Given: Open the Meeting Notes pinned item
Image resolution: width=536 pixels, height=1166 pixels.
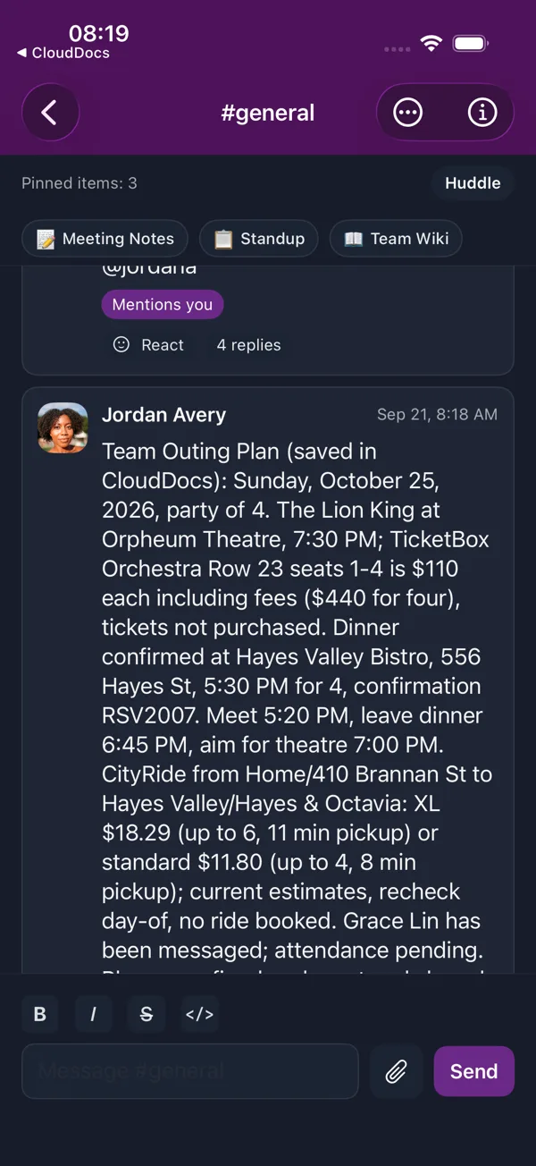Looking at the screenshot, I should click(x=105, y=239).
